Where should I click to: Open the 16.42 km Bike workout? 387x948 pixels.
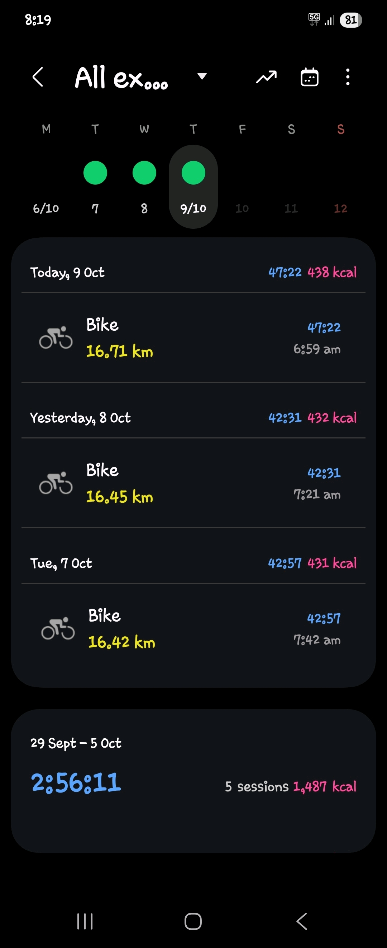point(193,628)
